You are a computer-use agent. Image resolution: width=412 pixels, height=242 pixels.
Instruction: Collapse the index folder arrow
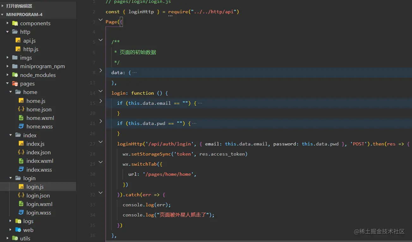pyautogui.click(x=11, y=135)
